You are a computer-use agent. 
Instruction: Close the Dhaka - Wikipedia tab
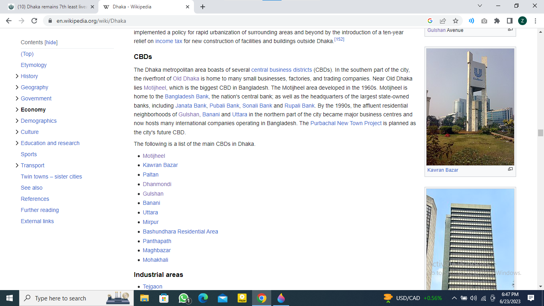coord(188,7)
